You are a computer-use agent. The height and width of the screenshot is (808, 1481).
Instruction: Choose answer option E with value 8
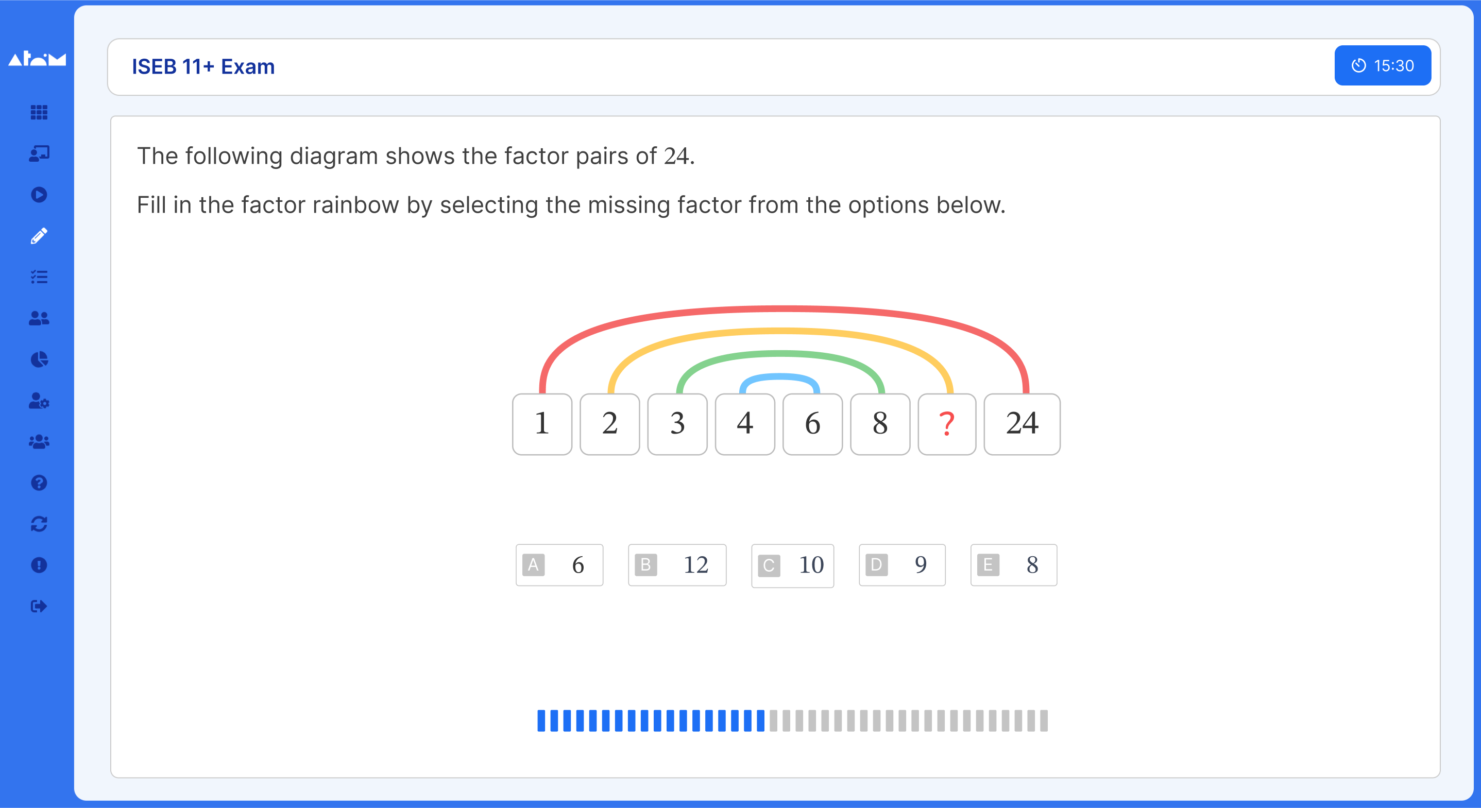click(x=1014, y=565)
